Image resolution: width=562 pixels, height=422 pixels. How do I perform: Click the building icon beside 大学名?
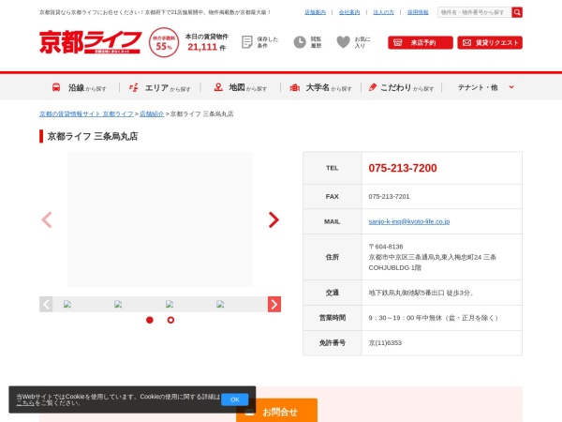[x=295, y=87]
